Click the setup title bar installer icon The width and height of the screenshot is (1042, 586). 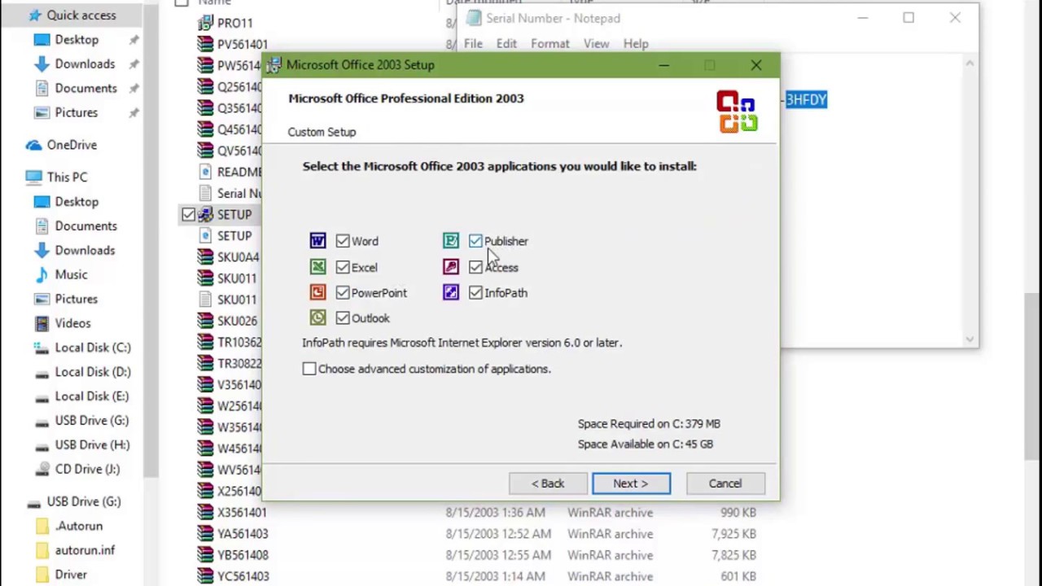(274, 65)
